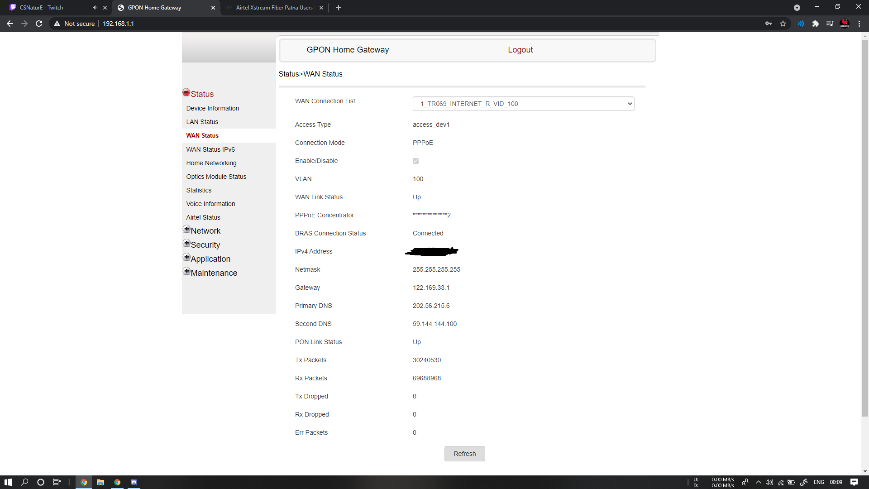Expand the Network section plus icon
The height and width of the screenshot is (489, 869).
click(x=186, y=229)
